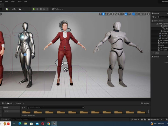
Task: Open the Cmd console type dropdown
Action: pyautogui.click(x=5, y=119)
